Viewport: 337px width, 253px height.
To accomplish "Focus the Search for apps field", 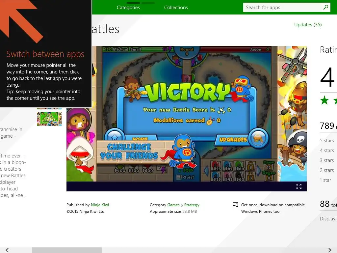I will [x=287, y=7].
